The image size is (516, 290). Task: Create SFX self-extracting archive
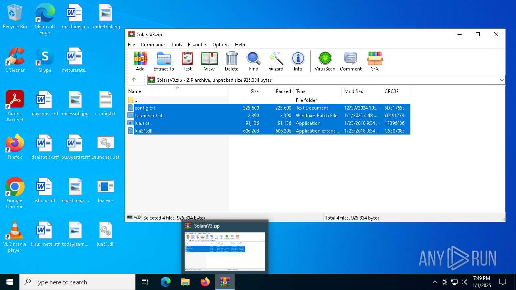coord(375,62)
